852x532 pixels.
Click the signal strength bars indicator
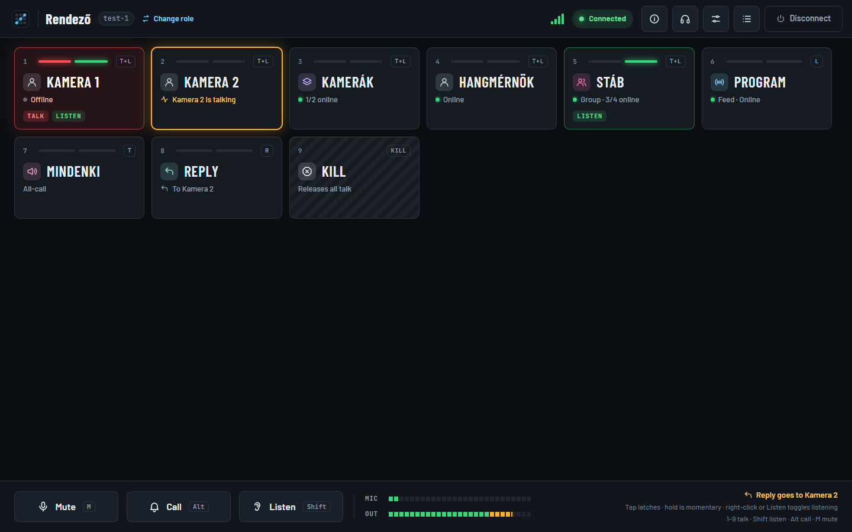(557, 19)
